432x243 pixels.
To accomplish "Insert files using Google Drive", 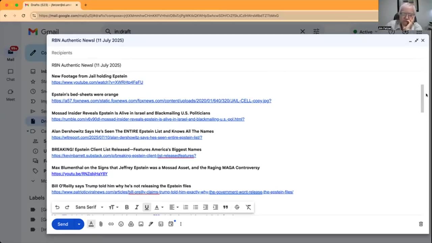I will (x=131, y=224).
